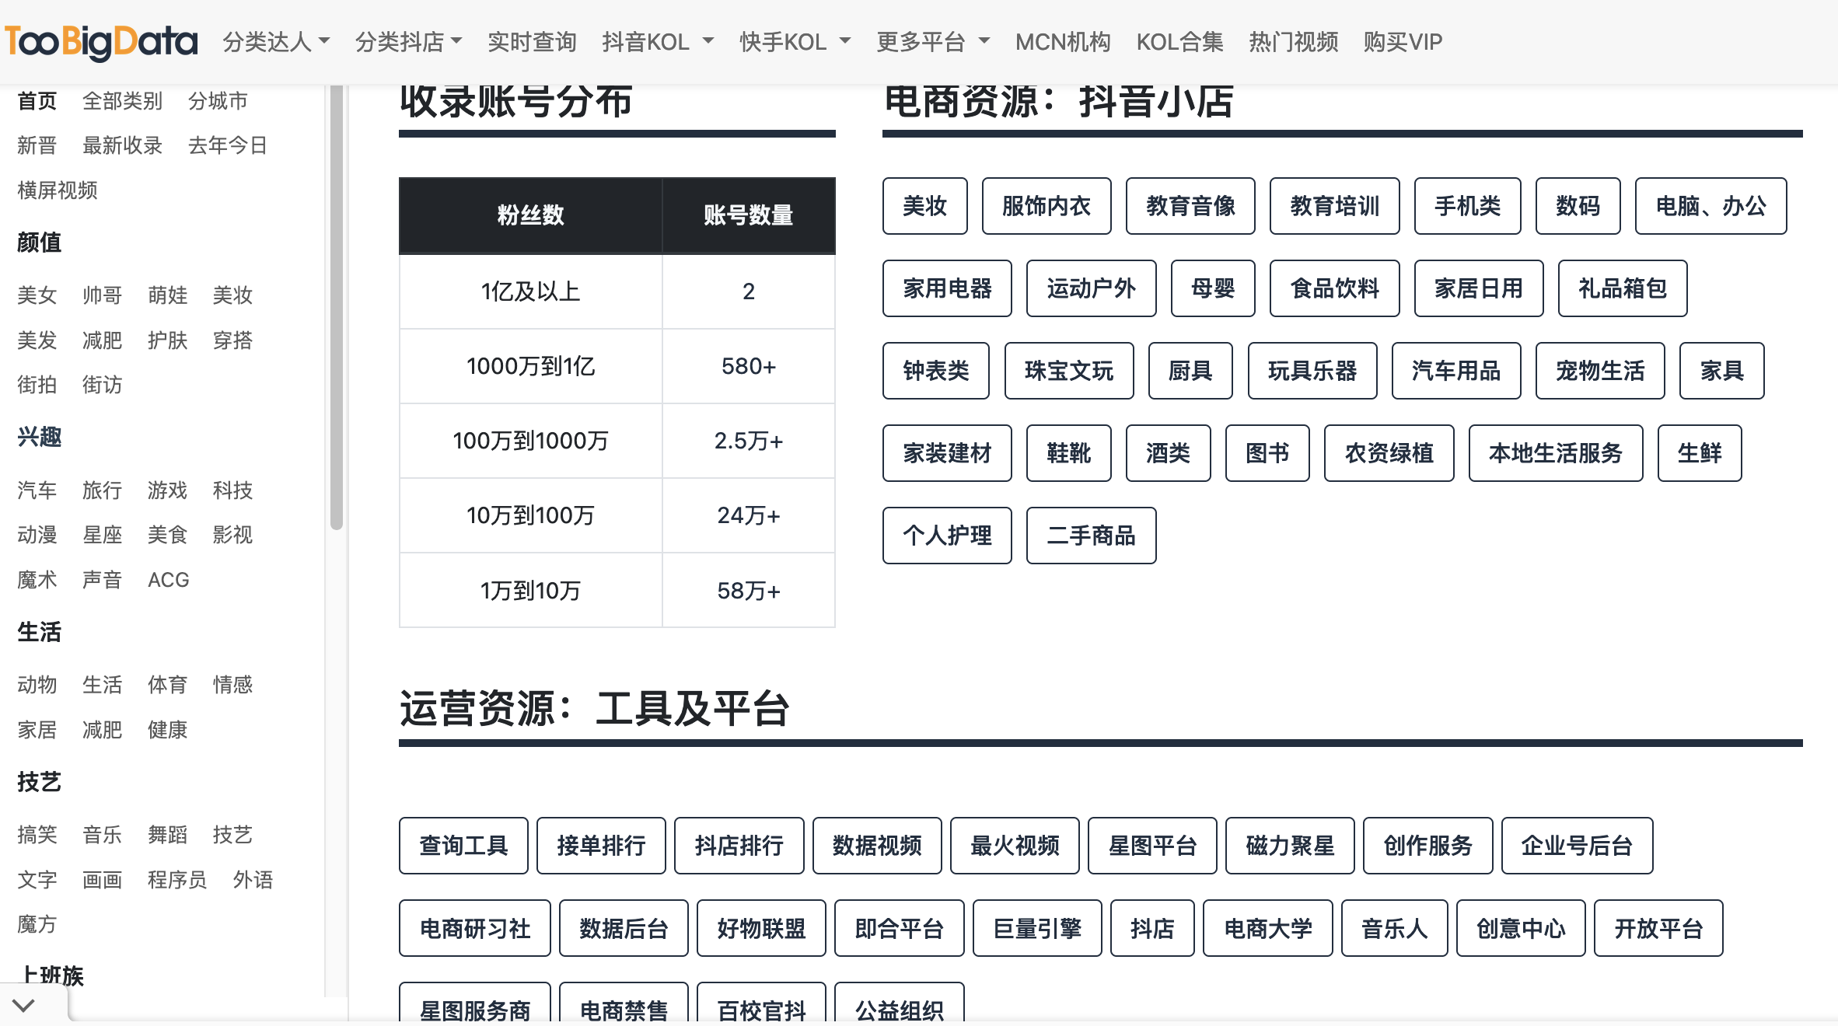Open 分城市 sidebar link
The width and height of the screenshot is (1838, 1026).
click(218, 101)
